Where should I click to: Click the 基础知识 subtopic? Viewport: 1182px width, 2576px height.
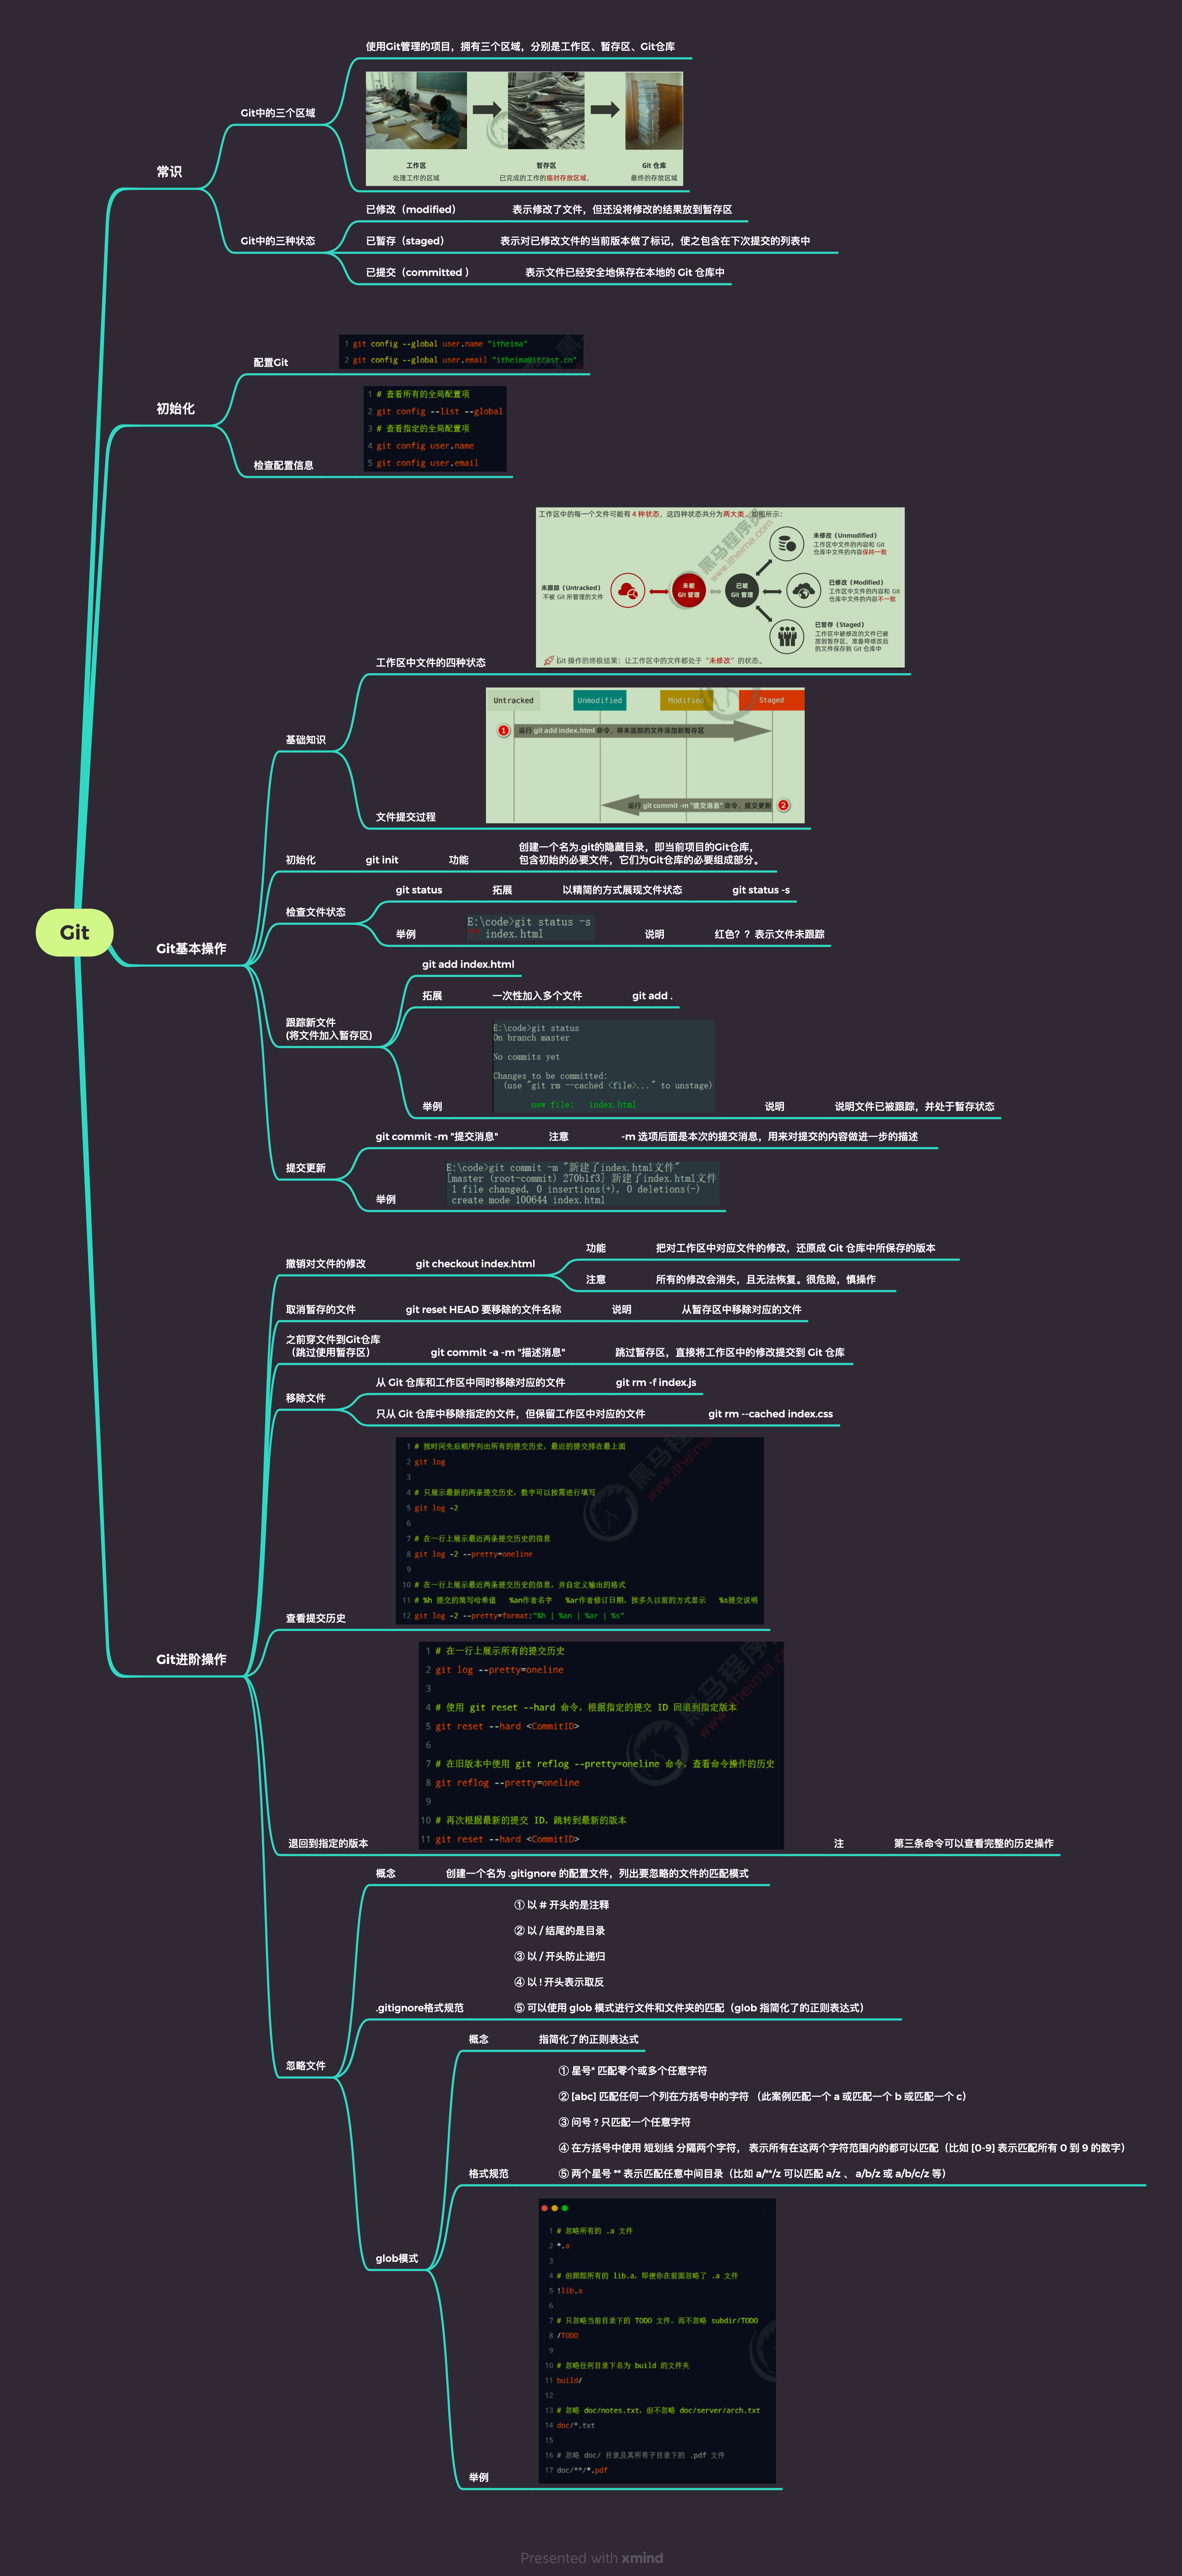tap(305, 740)
